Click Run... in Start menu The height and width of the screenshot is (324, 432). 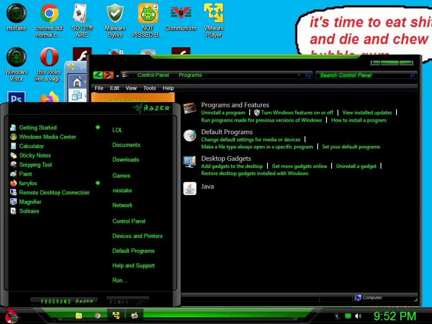pos(120,281)
